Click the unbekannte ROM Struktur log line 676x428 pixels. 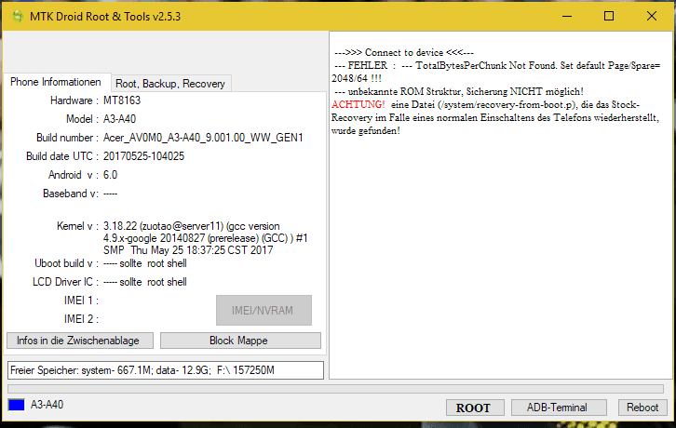(459, 91)
